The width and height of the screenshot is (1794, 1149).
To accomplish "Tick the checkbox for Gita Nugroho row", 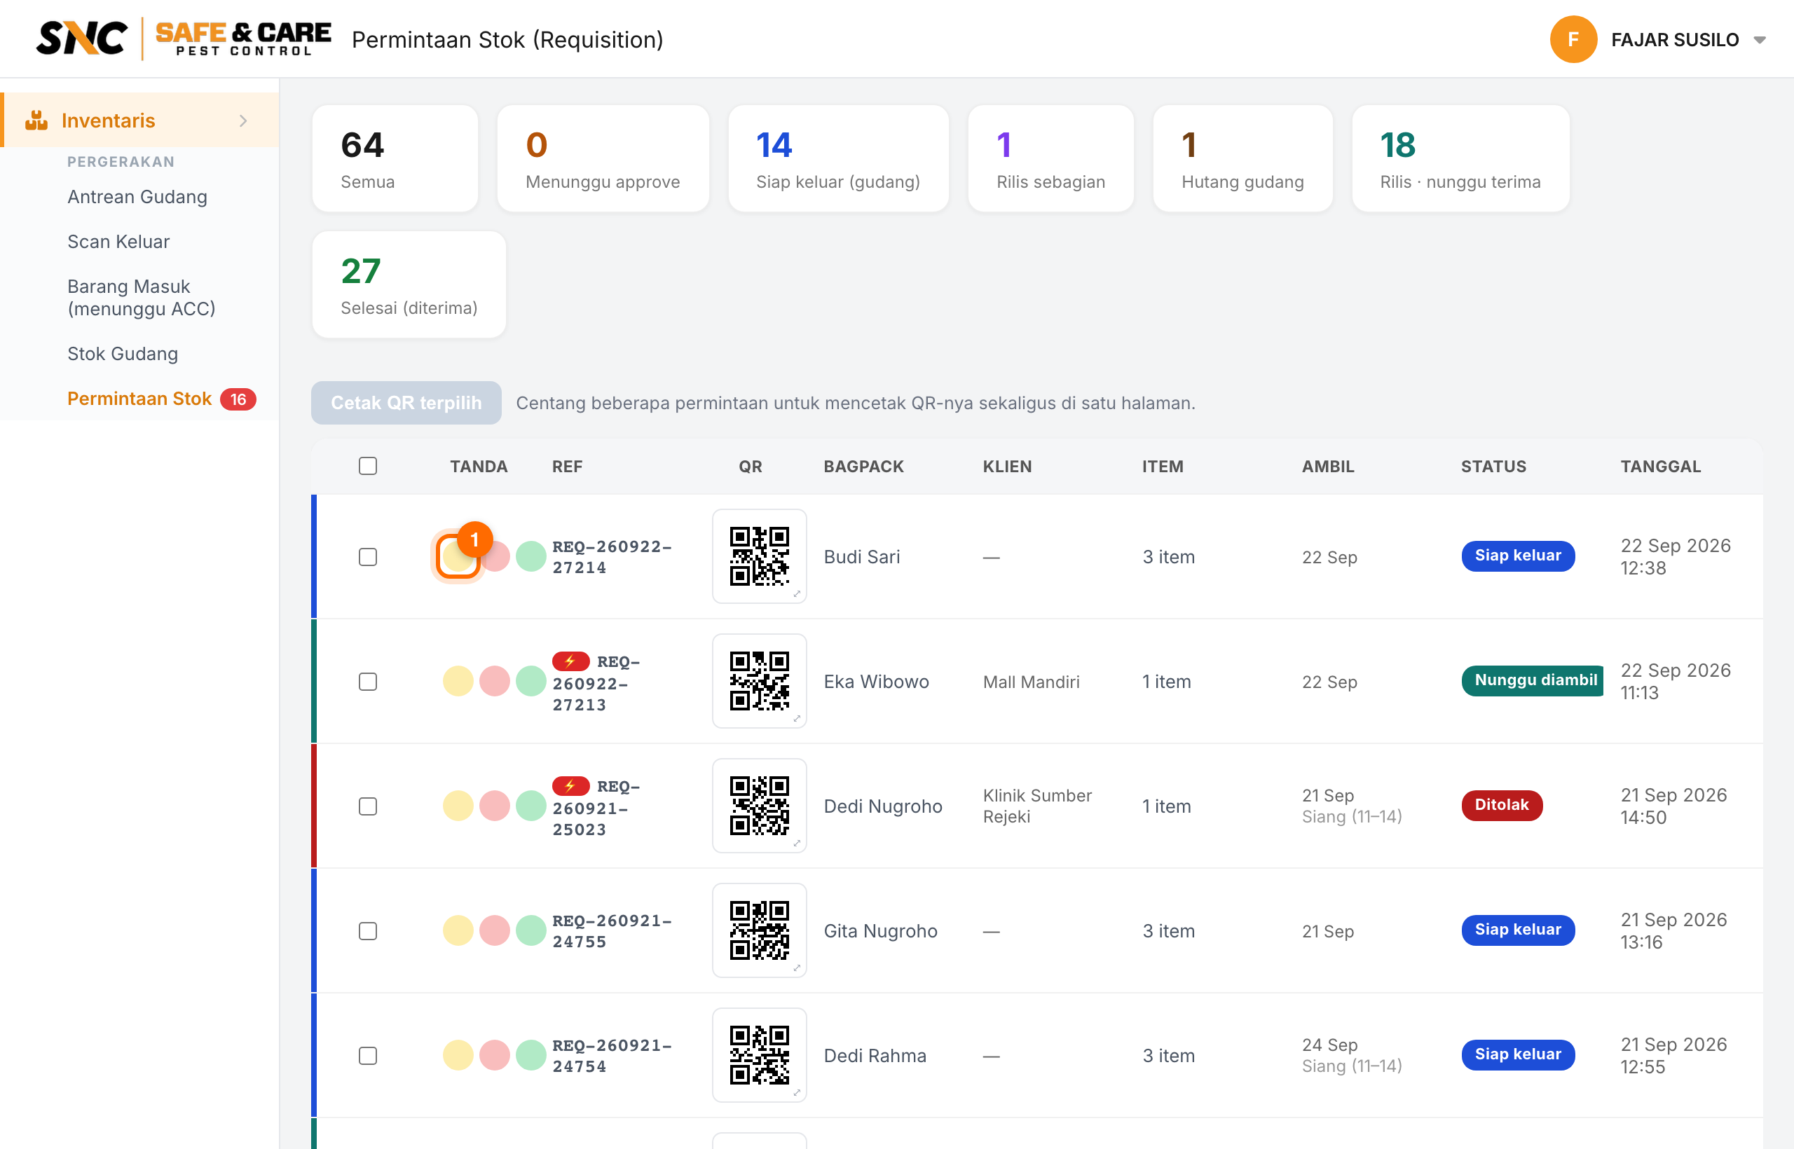I will pos(368,931).
